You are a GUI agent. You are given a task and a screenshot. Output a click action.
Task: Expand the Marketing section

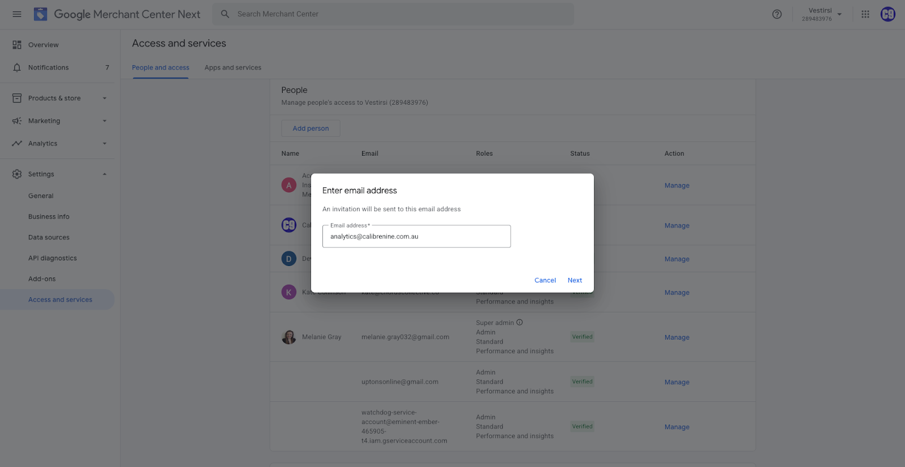click(105, 121)
